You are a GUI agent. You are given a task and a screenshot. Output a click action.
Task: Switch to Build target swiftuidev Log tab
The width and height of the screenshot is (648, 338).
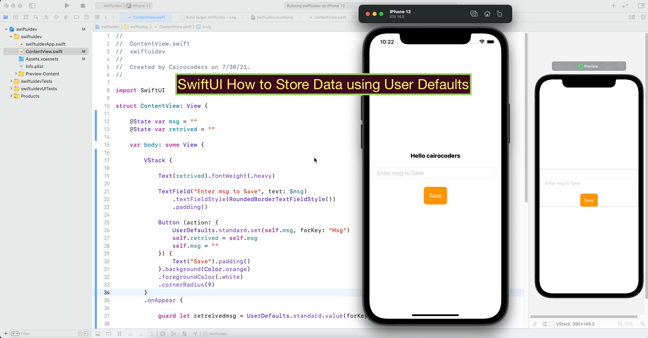208,17
